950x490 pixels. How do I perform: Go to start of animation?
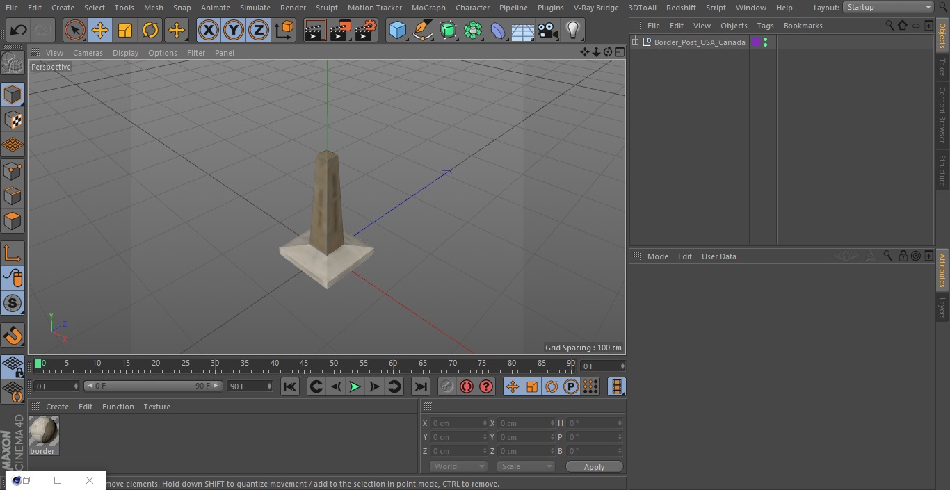pos(290,386)
